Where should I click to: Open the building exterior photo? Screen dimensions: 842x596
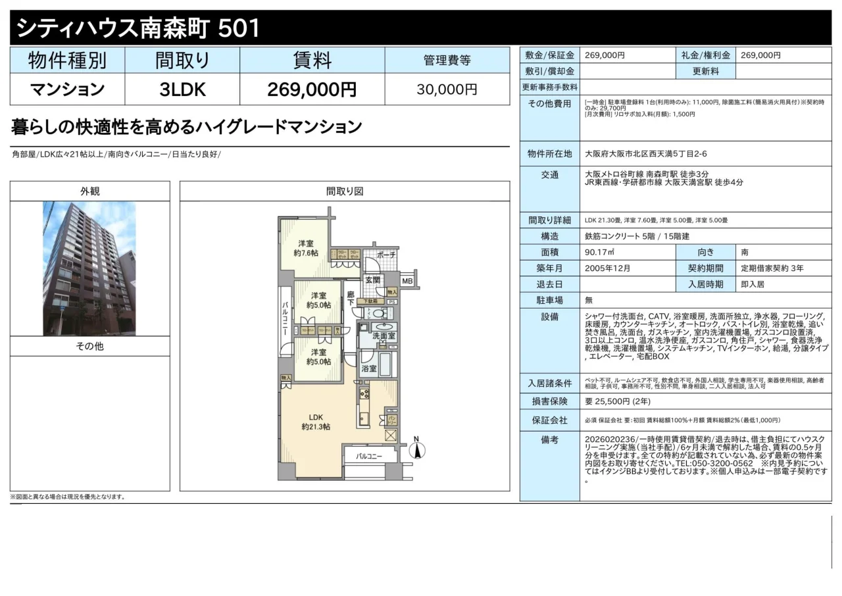point(89,269)
